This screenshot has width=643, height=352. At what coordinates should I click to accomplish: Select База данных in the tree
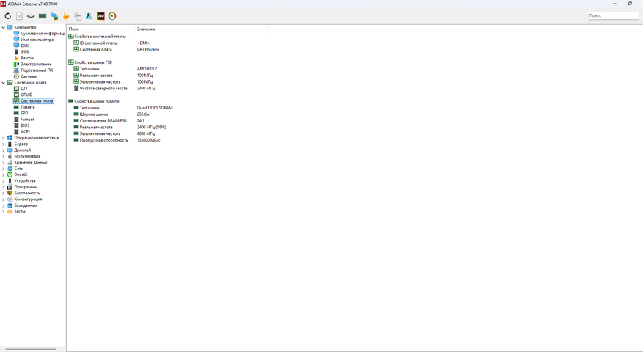tap(26, 205)
